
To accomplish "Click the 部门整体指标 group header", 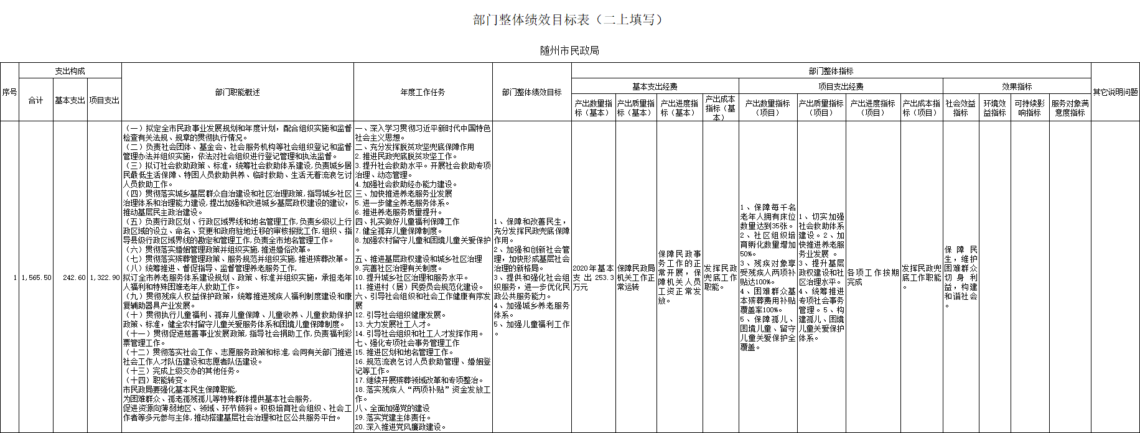I will coord(831,71).
